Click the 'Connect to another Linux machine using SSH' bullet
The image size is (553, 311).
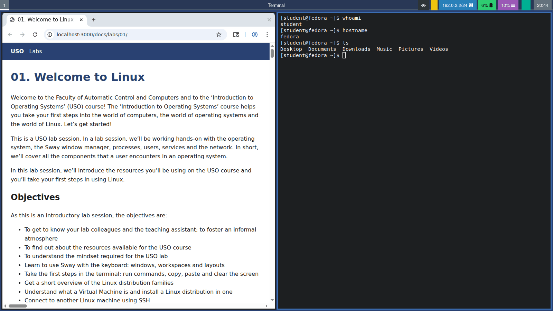pyautogui.click(x=87, y=300)
